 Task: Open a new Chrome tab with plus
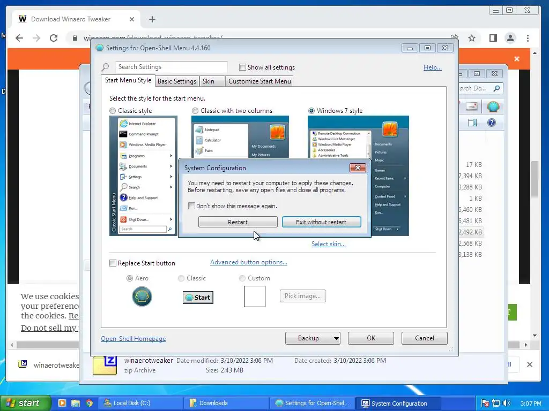(152, 19)
